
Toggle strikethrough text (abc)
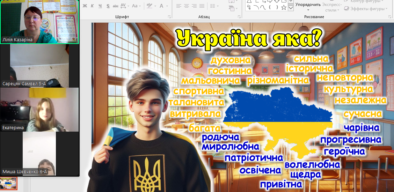(116, 6)
